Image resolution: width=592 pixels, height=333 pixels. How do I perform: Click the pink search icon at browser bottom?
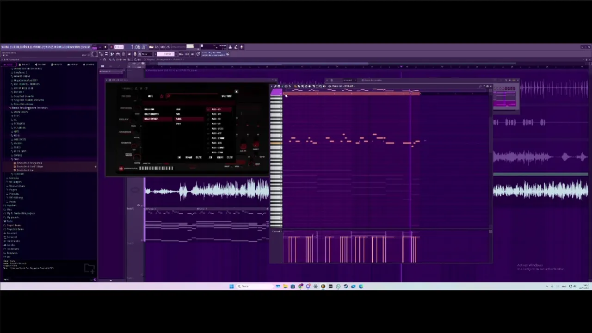(95, 279)
